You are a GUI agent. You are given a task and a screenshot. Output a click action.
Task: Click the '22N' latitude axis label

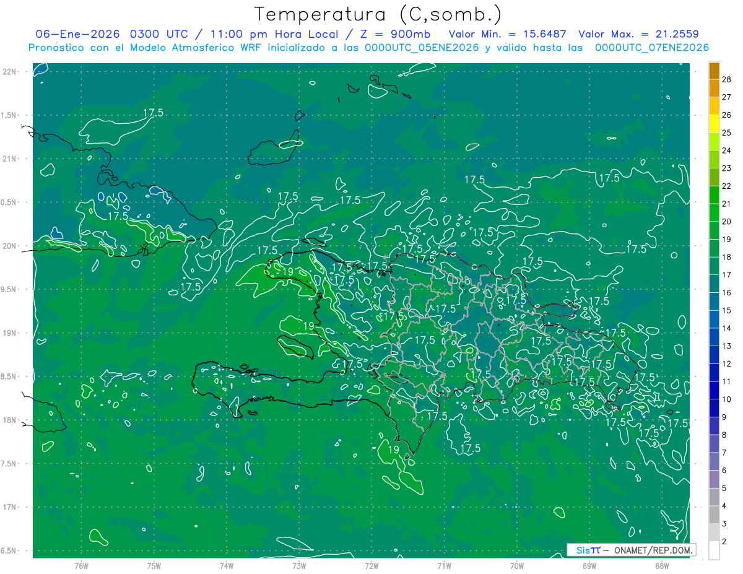pyautogui.click(x=9, y=72)
